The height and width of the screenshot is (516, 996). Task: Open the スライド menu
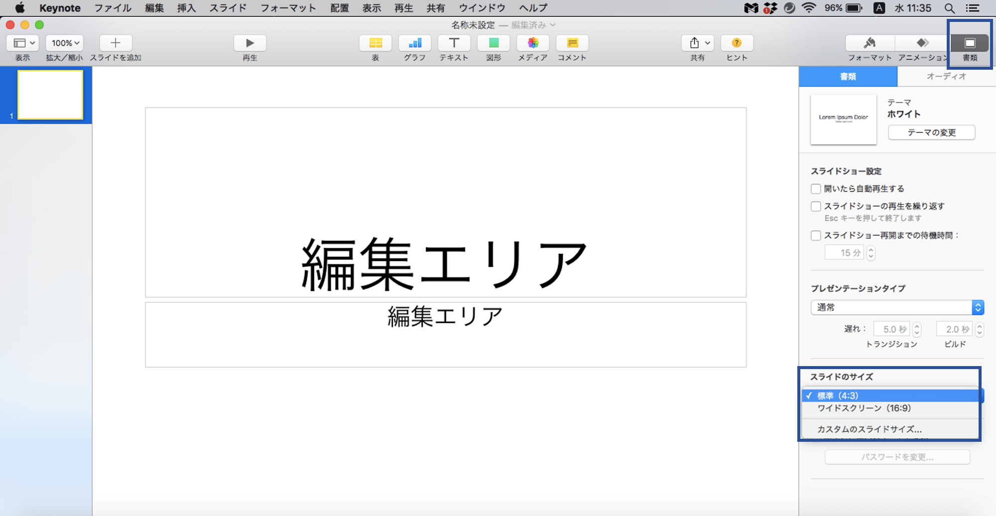228,8
